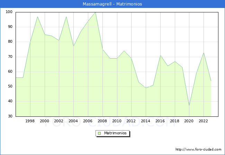This screenshot has width=225, height=155.
Task: Click the chart title Massamagrell - Matrimonios
Action: point(112,4)
